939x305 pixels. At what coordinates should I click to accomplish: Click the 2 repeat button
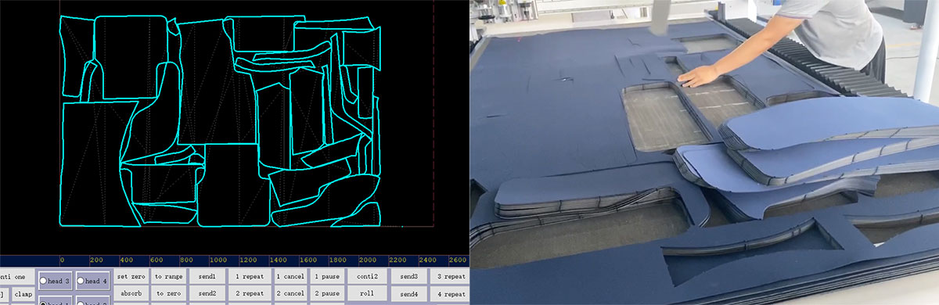250,293
